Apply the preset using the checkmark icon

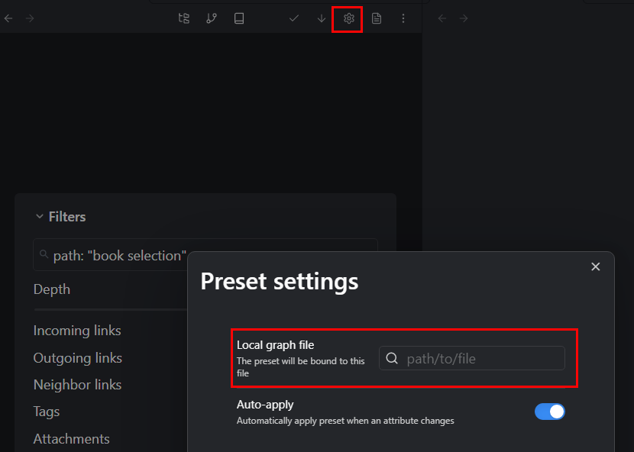[x=293, y=18]
